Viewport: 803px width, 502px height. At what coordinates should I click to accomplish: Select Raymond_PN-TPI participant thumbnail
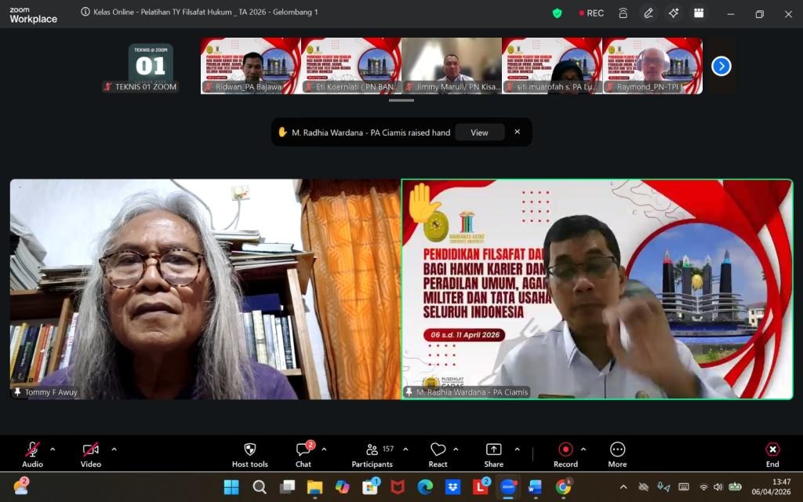[652, 66]
